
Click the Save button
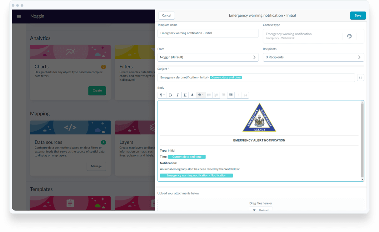click(358, 16)
